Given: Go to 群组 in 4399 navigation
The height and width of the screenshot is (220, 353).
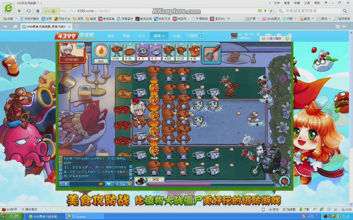Looking at the screenshot, I should pyautogui.click(x=126, y=36).
